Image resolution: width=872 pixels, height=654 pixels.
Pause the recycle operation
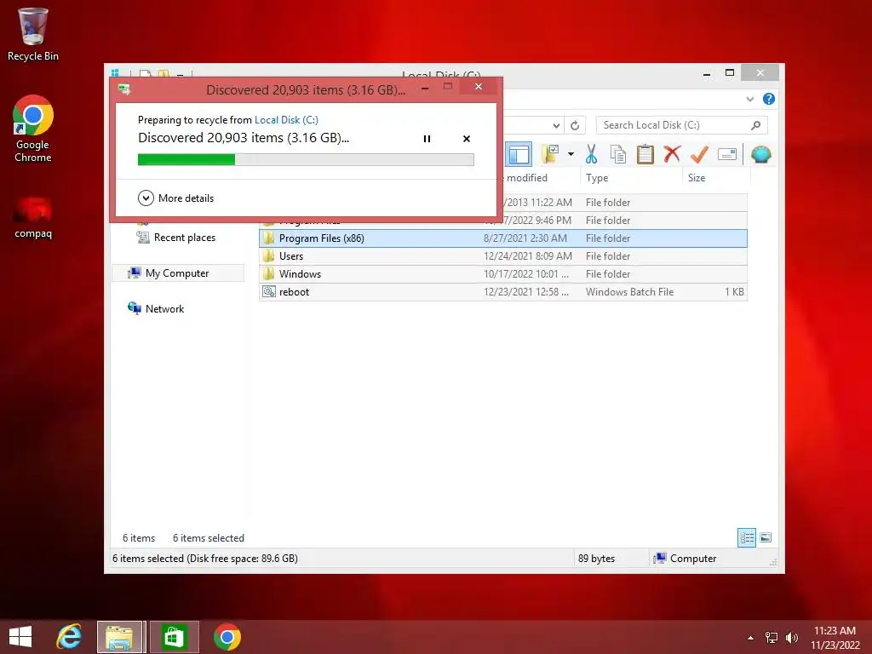(x=427, y=139)
